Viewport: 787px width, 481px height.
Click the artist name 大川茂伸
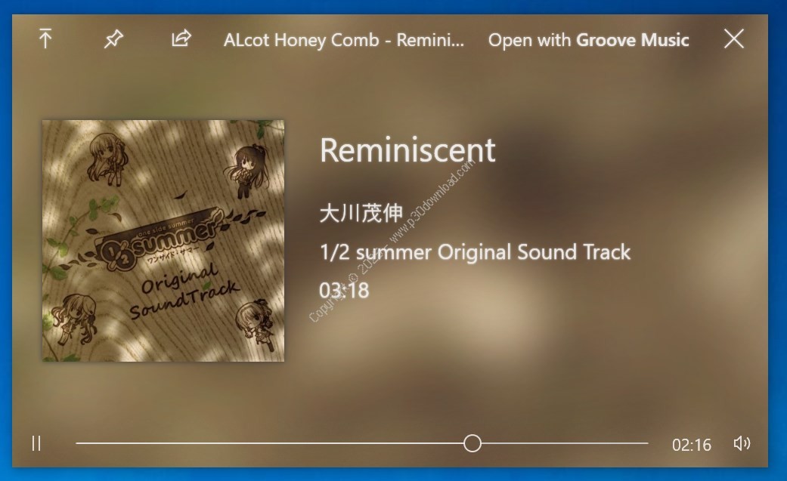click(x=361, y=213)
